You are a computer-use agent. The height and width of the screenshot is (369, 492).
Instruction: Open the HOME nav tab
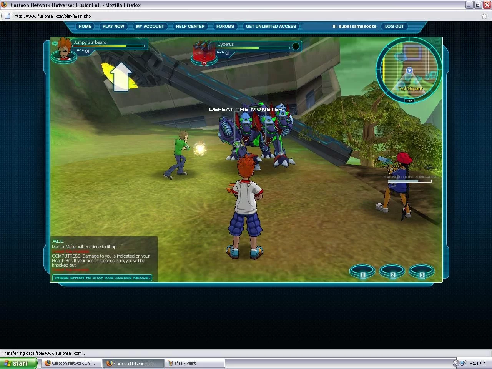click(x=85, y=26)
